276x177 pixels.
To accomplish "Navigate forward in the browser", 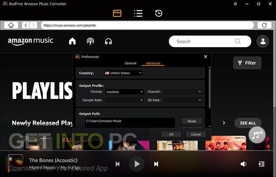I will 34,25.
